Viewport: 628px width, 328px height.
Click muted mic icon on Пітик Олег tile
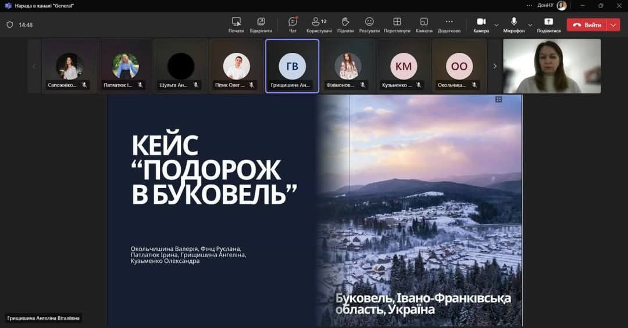[251, 85]
